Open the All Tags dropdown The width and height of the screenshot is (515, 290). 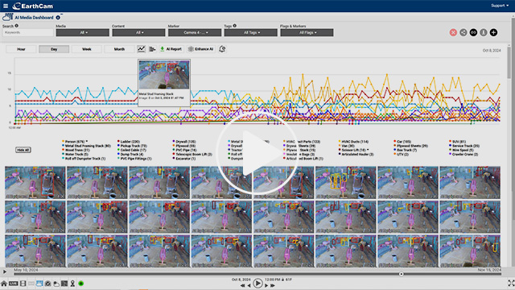251,32
